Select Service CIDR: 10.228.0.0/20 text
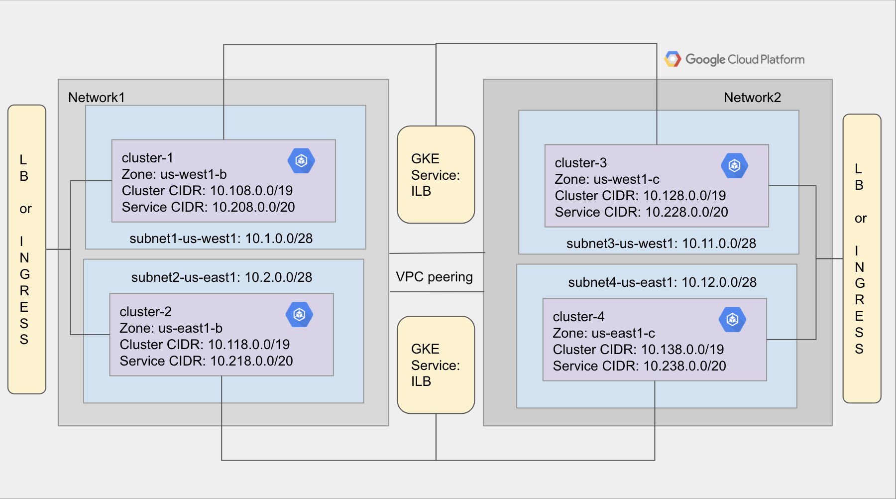 click(641, 212)
